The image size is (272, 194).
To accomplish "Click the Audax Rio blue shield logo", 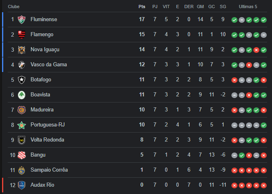I will pyautogui.click(x=22, y=185).
